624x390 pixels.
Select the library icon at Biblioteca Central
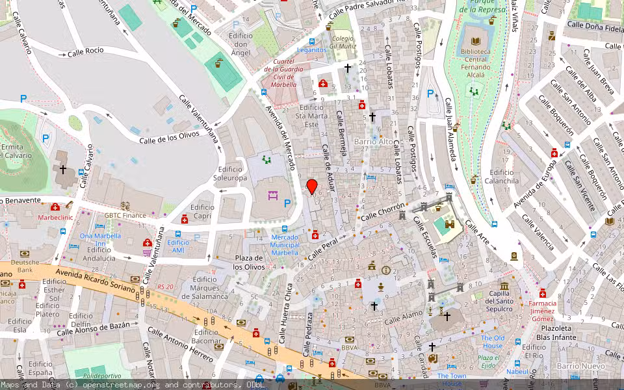(476, 42)
